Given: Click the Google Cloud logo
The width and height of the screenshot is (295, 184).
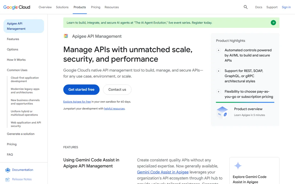Looking at the screenshot, I should [x=17, y=7].
